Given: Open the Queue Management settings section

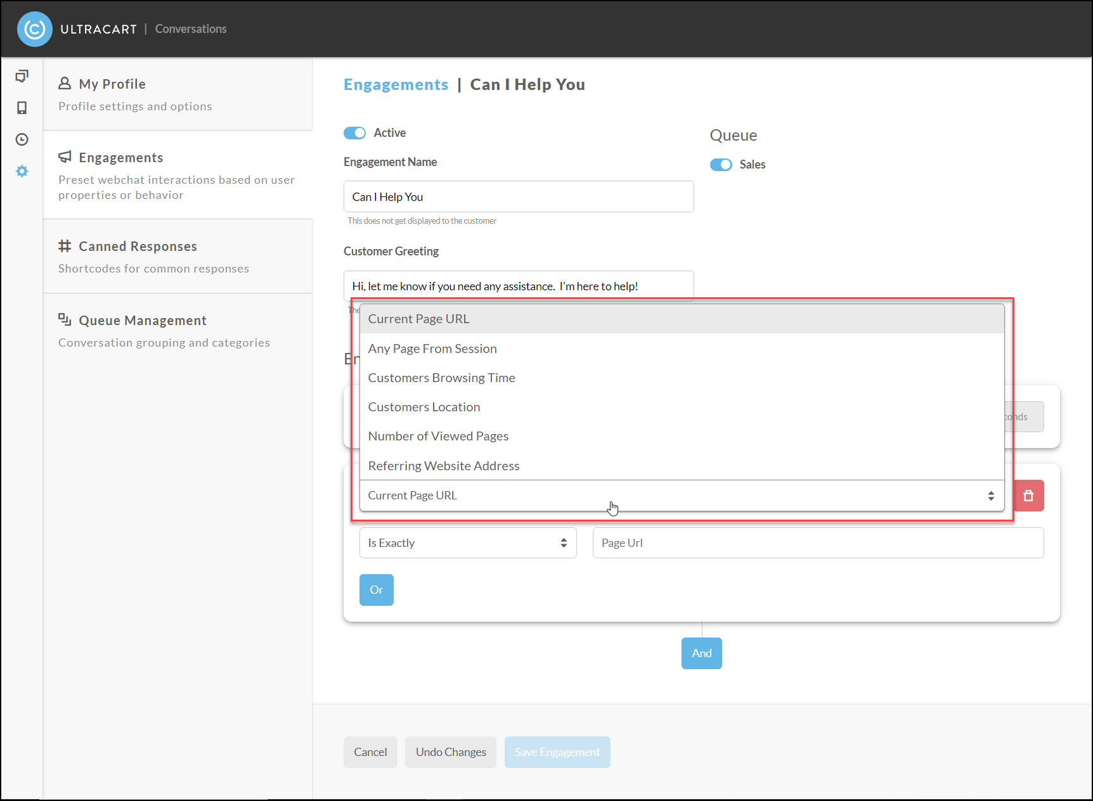Looking at the screenshot, I should click(x=178, y=331).
